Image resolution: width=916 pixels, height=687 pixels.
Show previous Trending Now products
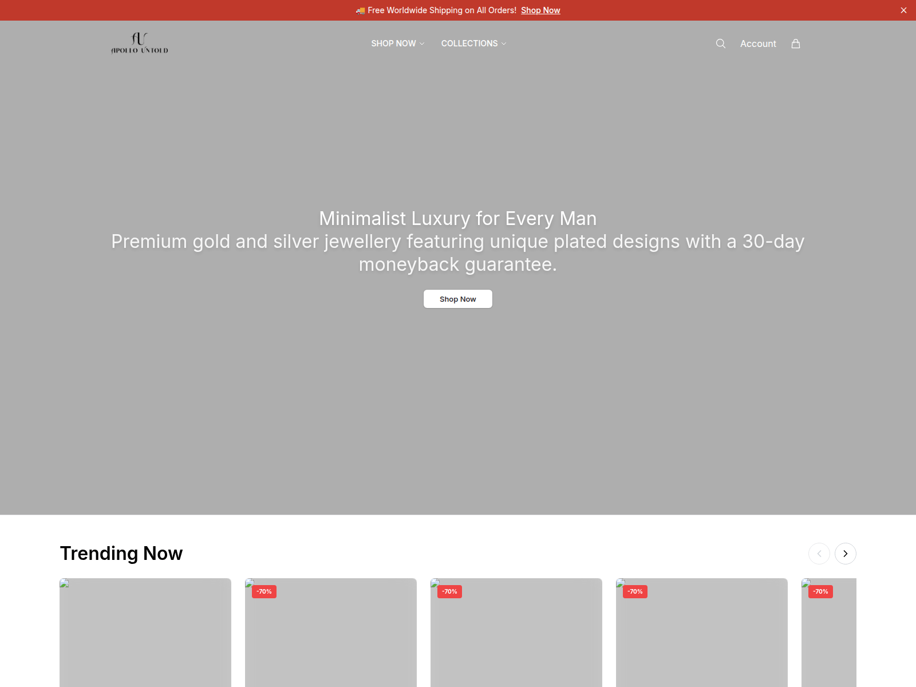pos(819,554)
